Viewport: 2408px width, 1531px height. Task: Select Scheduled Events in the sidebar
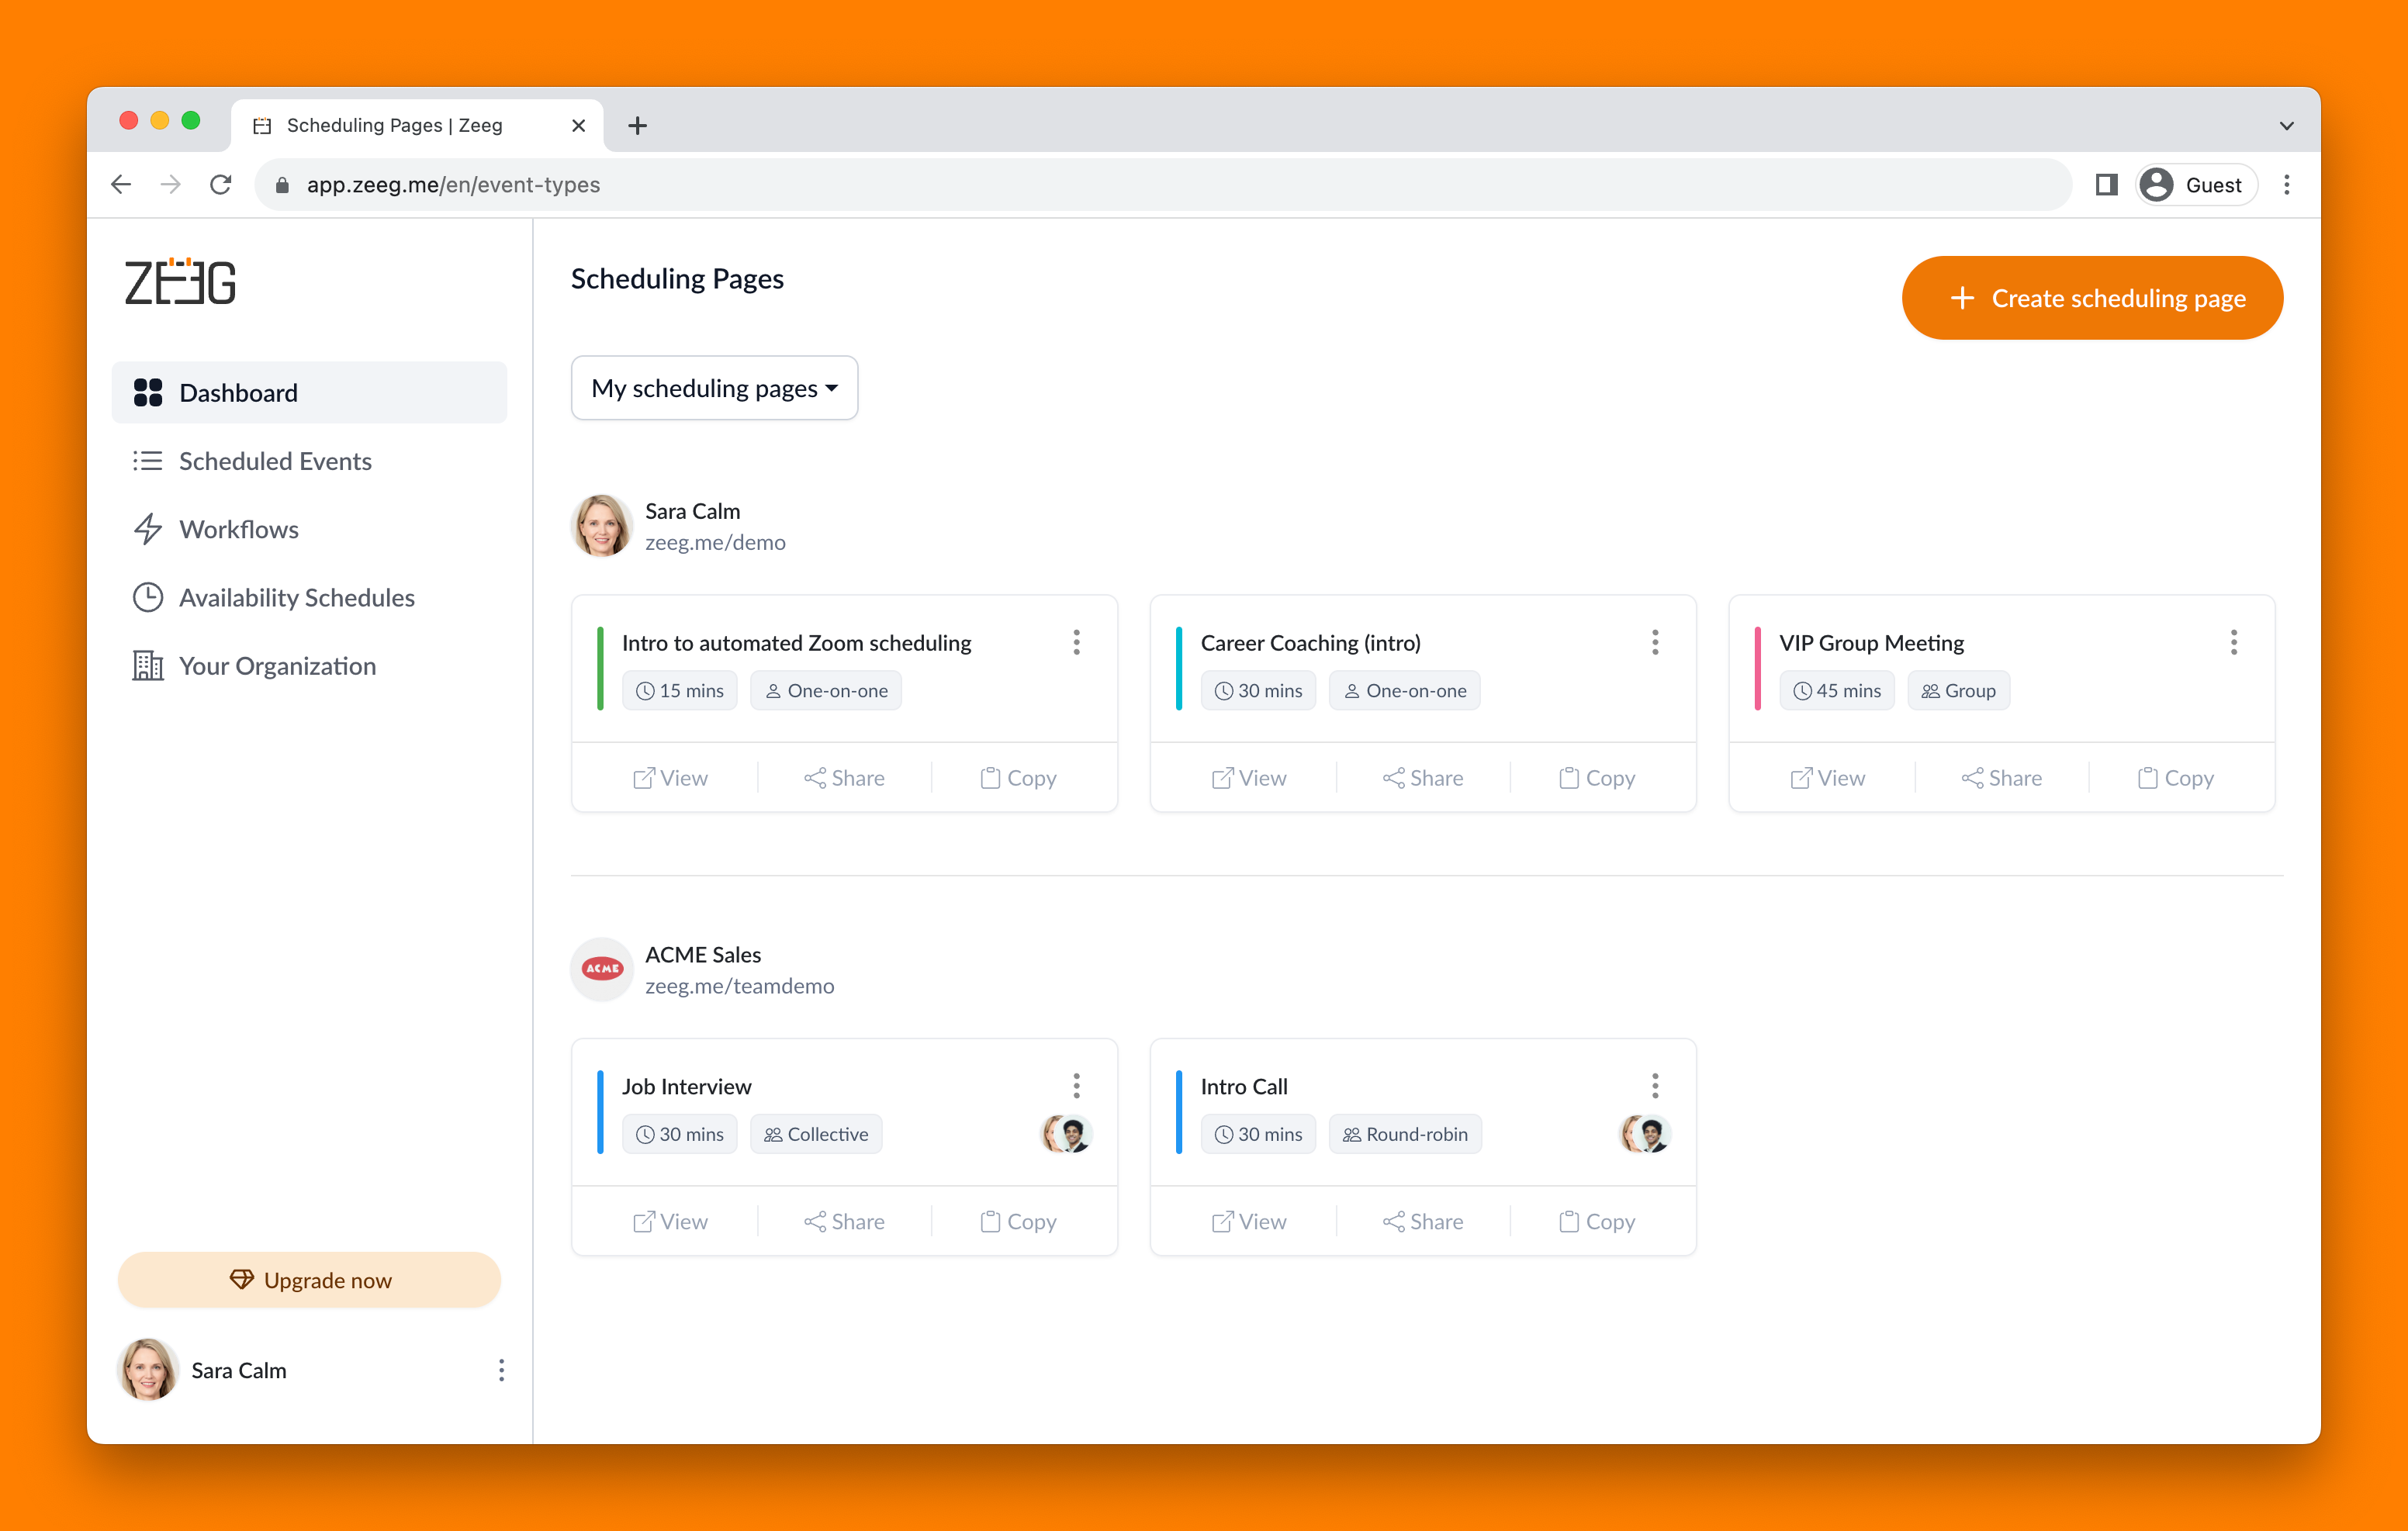pyautogui.click(x=275, y=461)
